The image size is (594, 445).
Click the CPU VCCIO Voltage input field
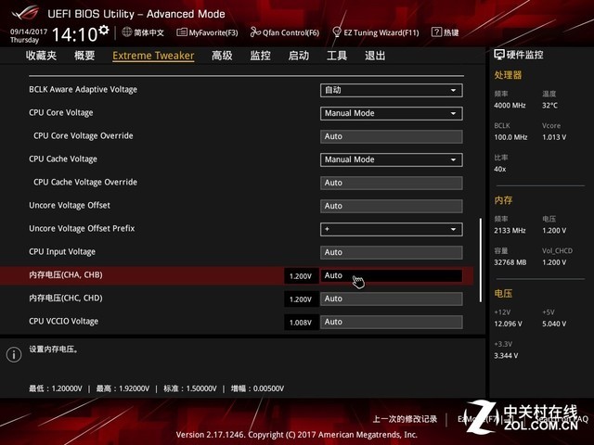[x=391, y=322]
